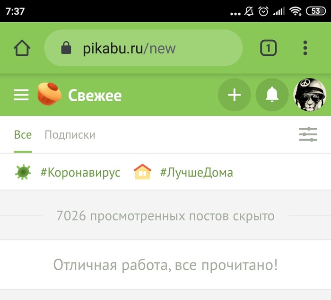
Task: Tap the lock site security icon
Action: (66, 48)
